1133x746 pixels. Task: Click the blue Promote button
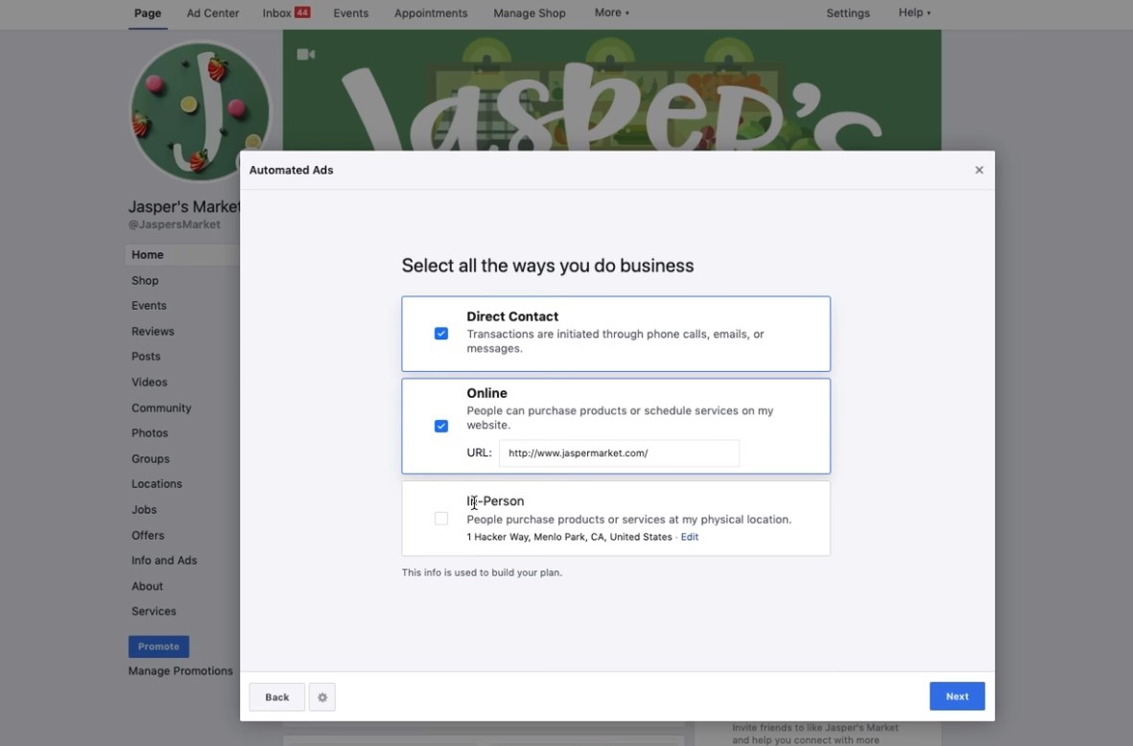(x=158, y=646)
